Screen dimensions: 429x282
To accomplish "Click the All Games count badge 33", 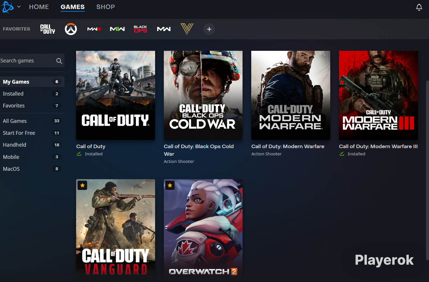I will click(57, 121).
